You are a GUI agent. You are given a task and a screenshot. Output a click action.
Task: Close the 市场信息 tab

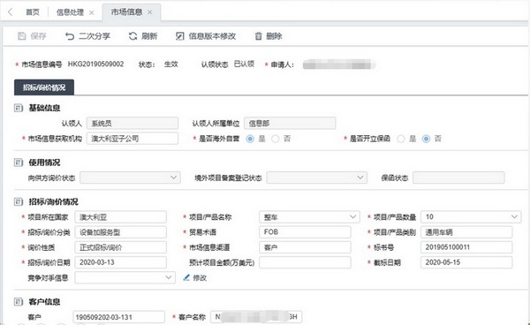150,12
